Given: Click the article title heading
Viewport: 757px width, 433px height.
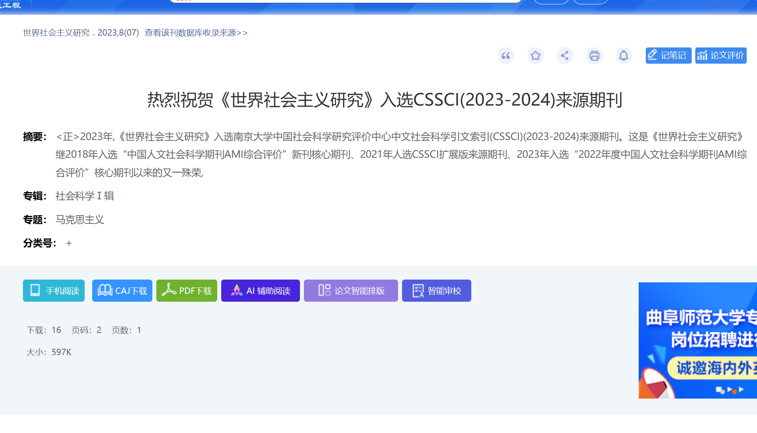Looking at the screenshot, I should point(385,100).
